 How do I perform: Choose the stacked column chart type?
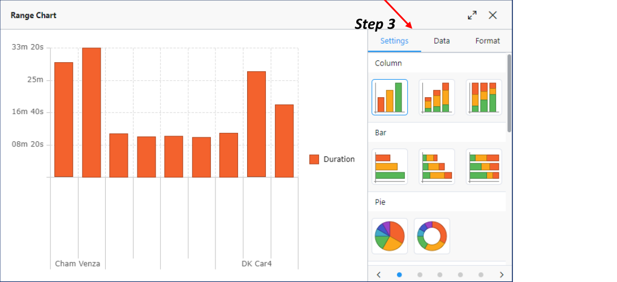pos(437,97)
